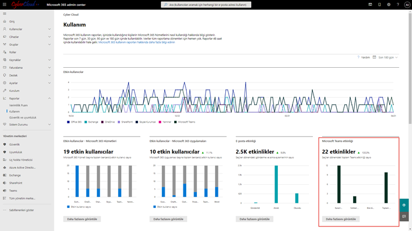Toggle the Microsoft Teams legend swatch
Screen dimensions: 412x231
[x=175, y=122]
